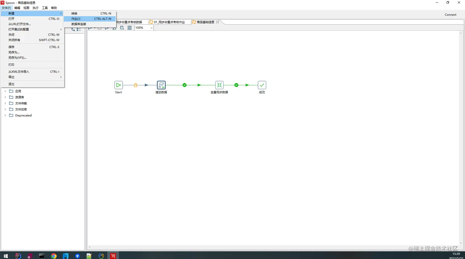The height and width of the screenshot is (259, 465).
Task: Open the 编辑 menu
Action: click(x=17, y=8)
